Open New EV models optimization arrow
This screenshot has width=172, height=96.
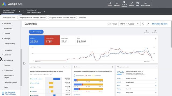coord(156,93)
